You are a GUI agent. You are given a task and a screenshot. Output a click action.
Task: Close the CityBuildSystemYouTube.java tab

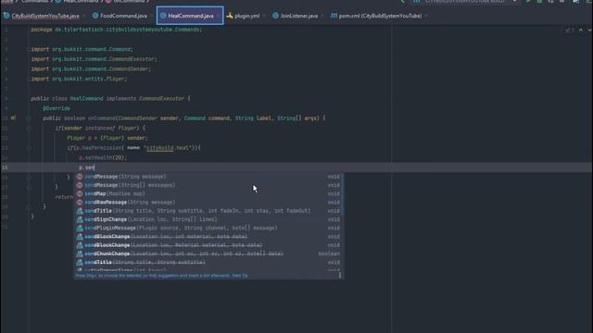tap(84, 16)
